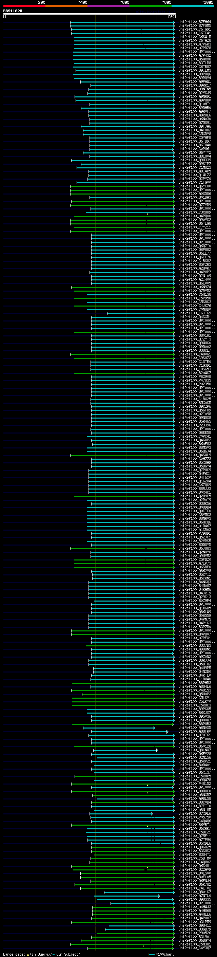Screen dimensions: 217x957
Task: Select the UniRef100_C7YZ11 label
Action: [194, 227]
